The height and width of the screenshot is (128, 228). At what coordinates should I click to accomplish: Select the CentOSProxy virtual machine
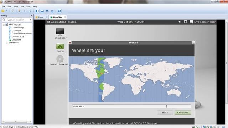(x=18, y=27)
